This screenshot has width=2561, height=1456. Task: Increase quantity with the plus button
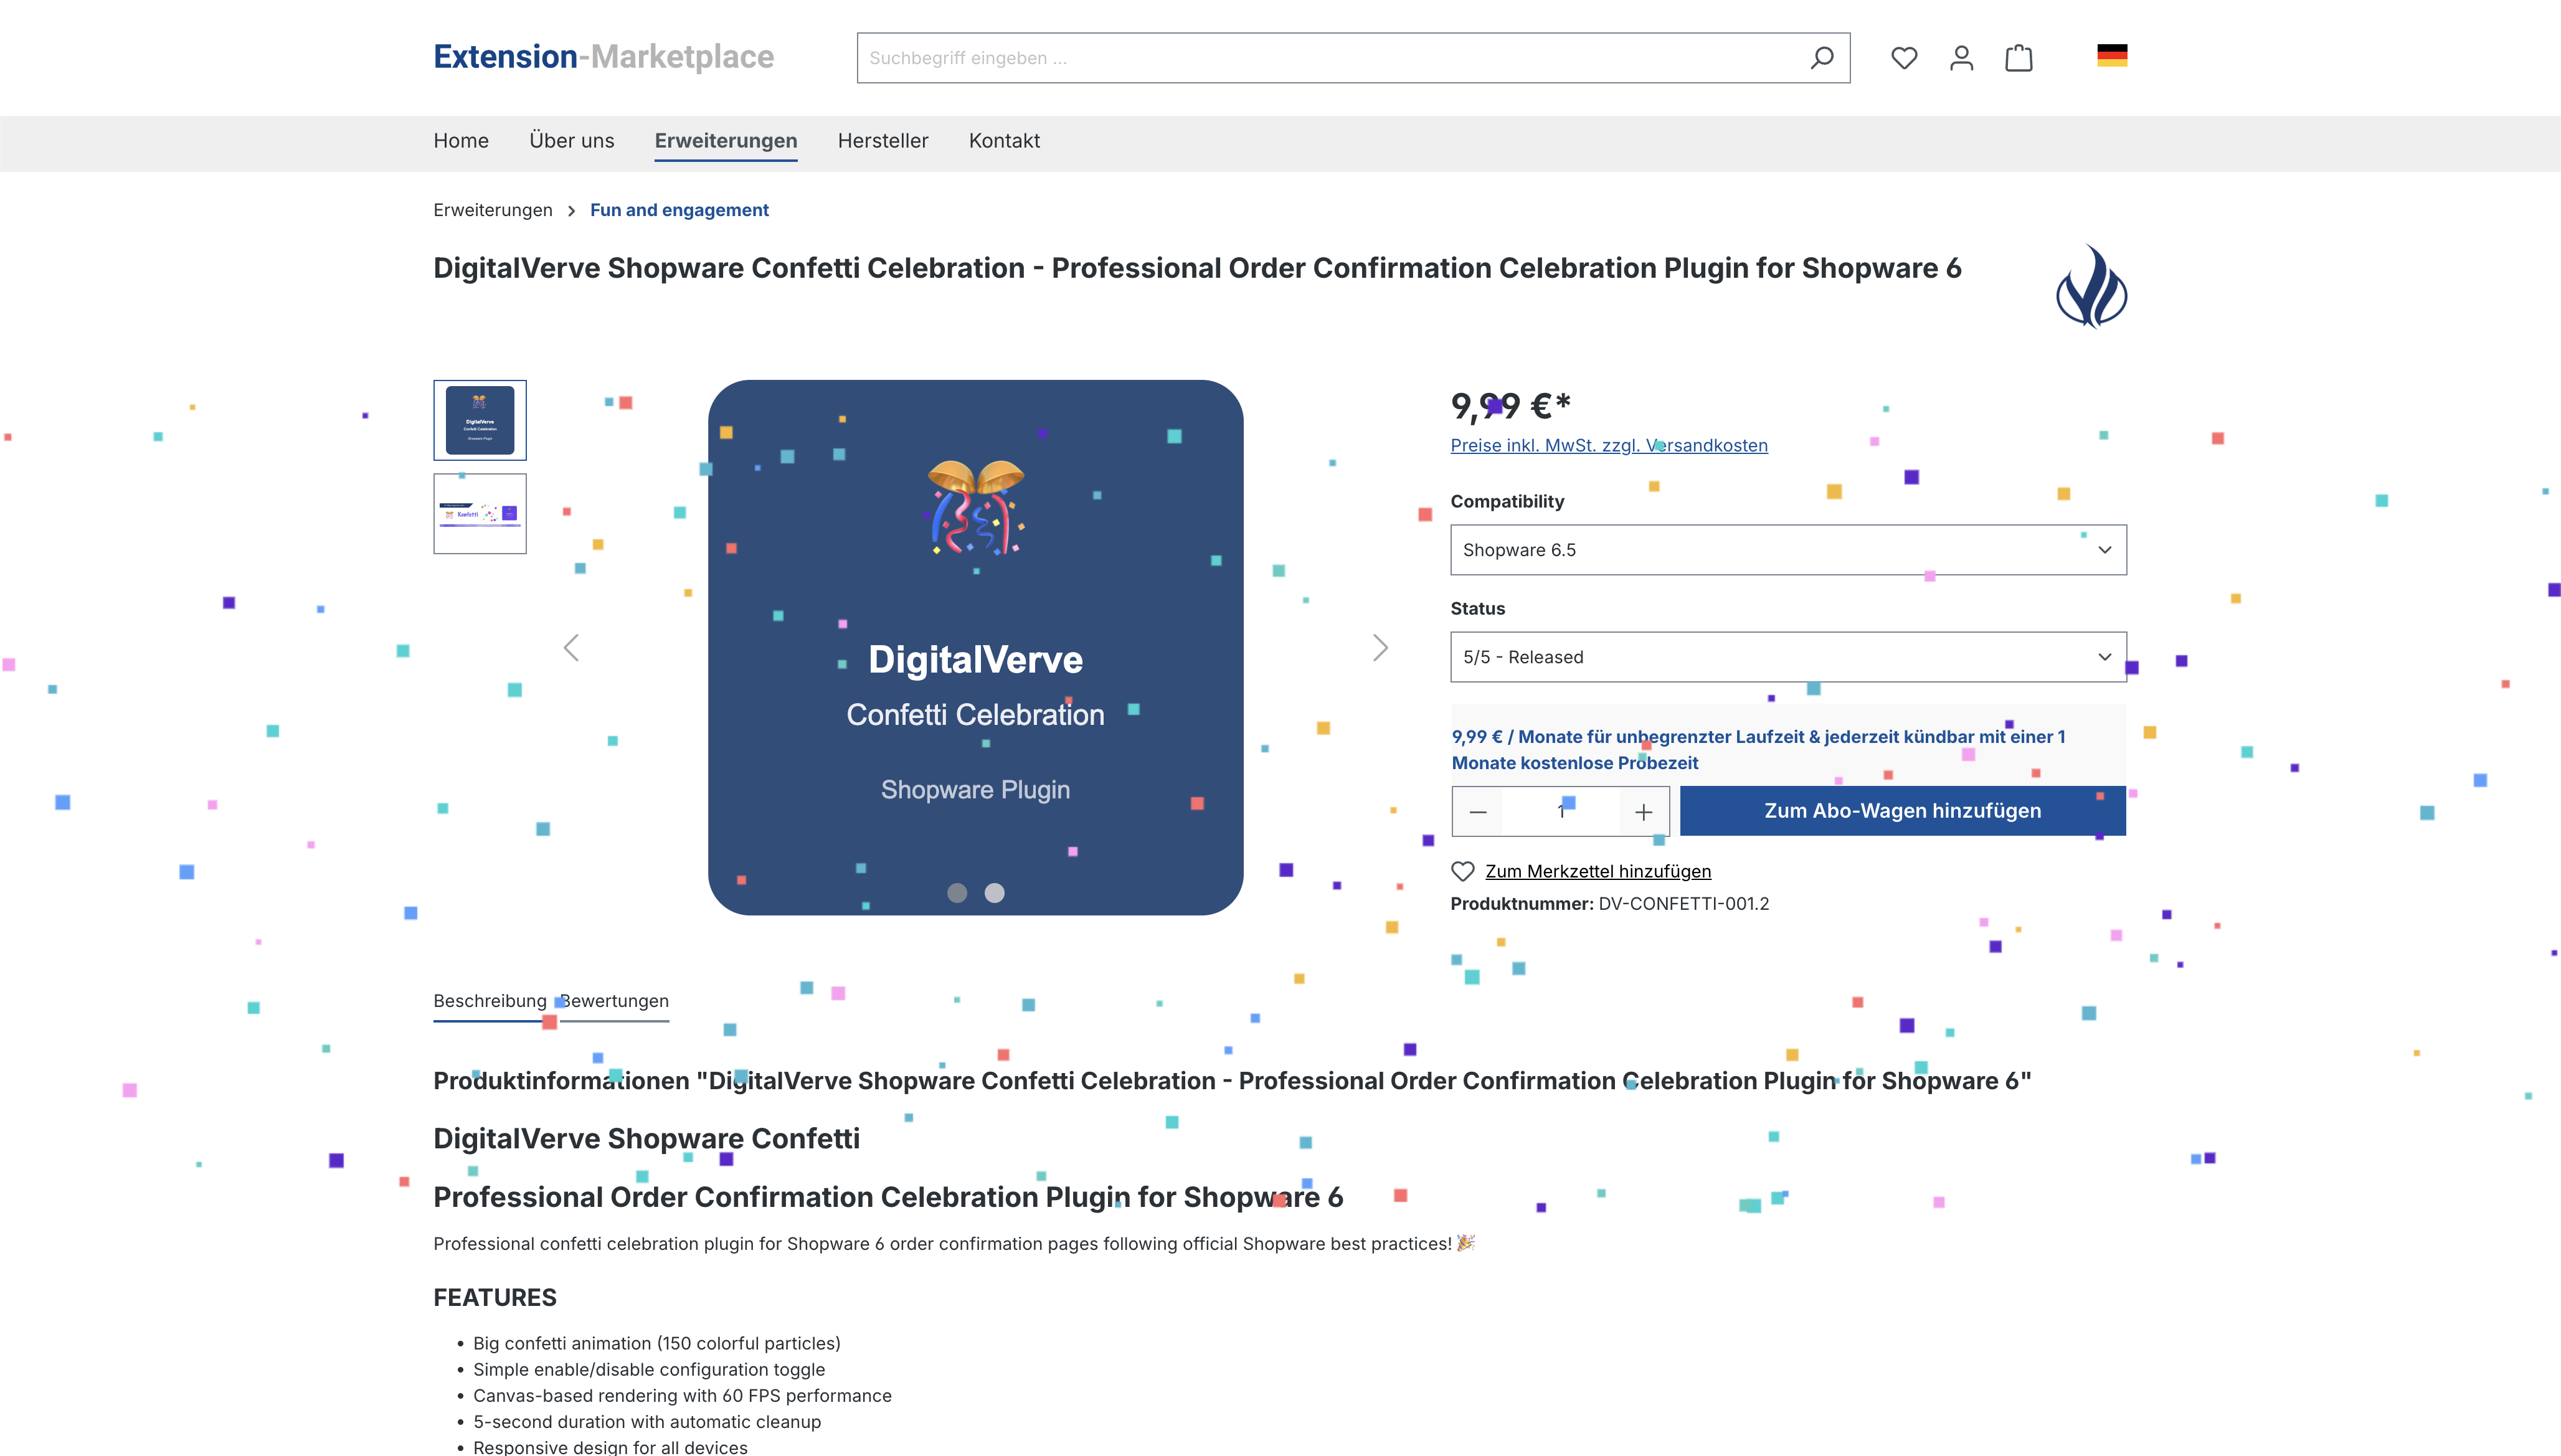[1643, 812]
